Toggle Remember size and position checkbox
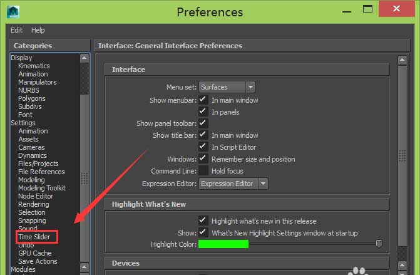 pyautogui.click(x=203, y=159)
